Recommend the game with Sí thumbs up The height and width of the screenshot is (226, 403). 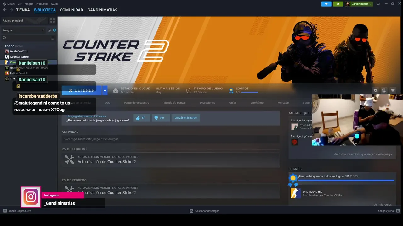[142, 118]
